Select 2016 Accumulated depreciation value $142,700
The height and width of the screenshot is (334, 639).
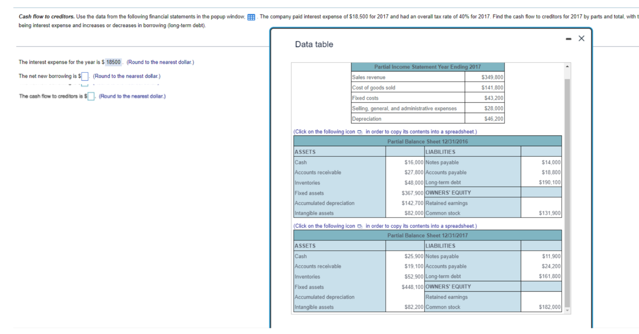[x=413, y=203]
